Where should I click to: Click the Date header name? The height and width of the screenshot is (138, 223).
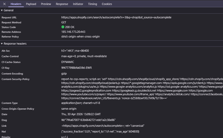(x=4, y=114)
